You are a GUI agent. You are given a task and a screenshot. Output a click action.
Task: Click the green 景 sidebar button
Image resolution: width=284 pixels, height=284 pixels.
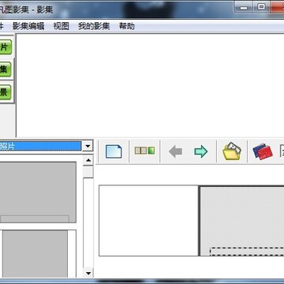click(x=6, y=92)
